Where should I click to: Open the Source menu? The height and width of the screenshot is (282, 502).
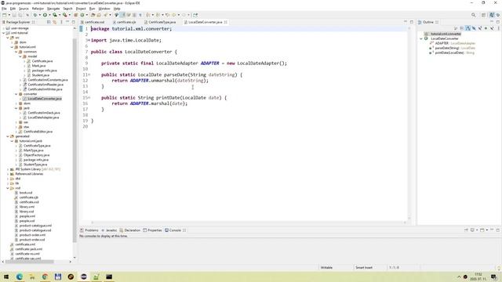24,9
